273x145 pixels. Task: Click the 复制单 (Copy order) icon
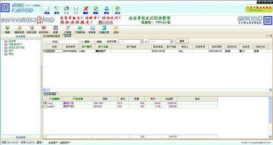(92, 30)
